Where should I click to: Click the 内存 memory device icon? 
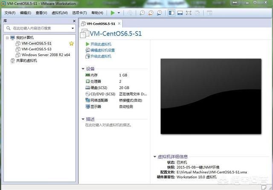click(x=87, y=75)
